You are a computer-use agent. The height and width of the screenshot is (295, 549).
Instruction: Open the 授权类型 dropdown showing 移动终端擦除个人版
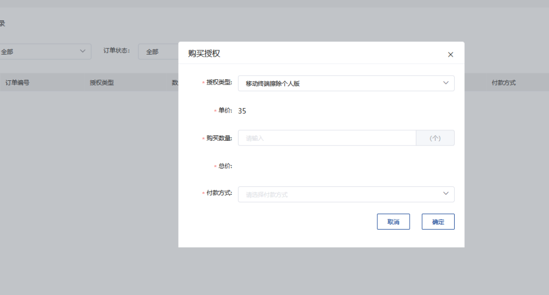click(338, 84)
